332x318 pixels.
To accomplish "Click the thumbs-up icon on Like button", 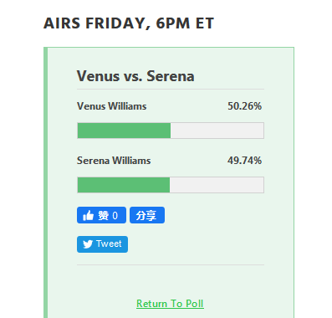I will coord(88,215).
